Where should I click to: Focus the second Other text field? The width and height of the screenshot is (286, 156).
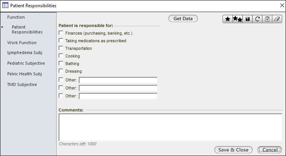point(118,88)
